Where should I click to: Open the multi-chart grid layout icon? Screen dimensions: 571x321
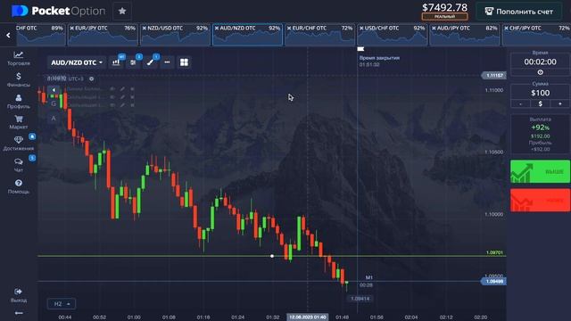[185, 62]
